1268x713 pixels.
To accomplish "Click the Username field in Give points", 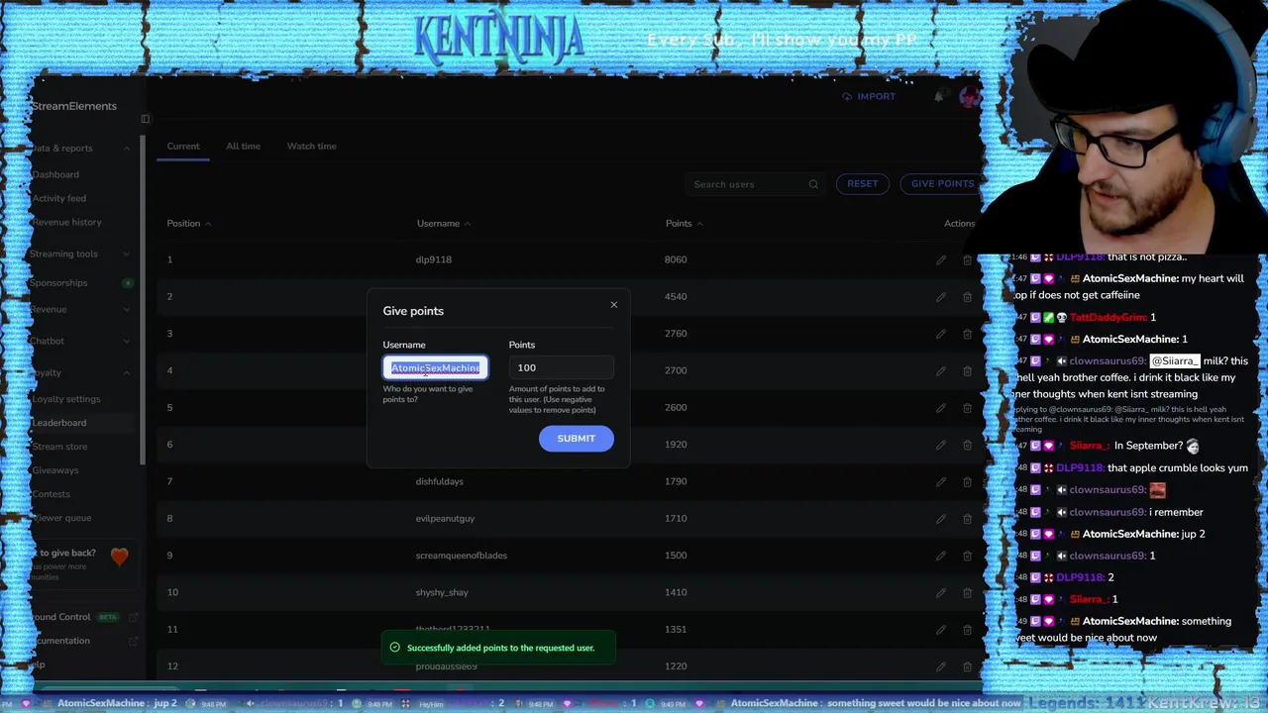I will [x=436, y=368].
